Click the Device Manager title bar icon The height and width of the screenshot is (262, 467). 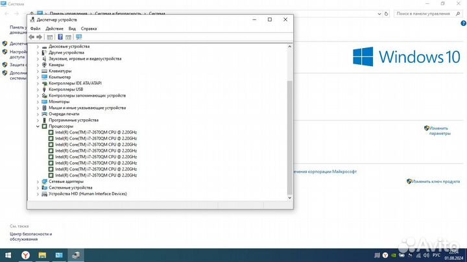tap(32, 19)
